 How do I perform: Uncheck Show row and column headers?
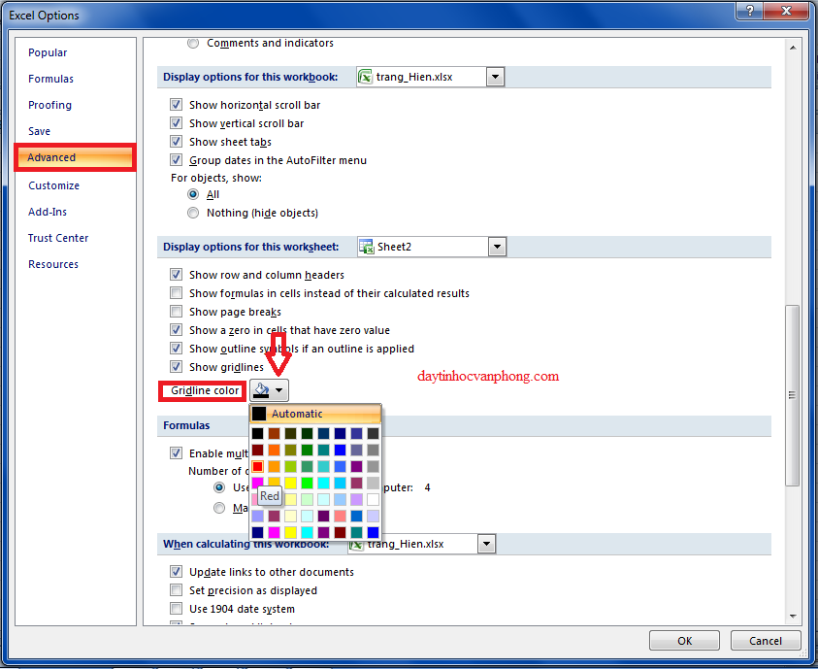[x=177, y=275]
